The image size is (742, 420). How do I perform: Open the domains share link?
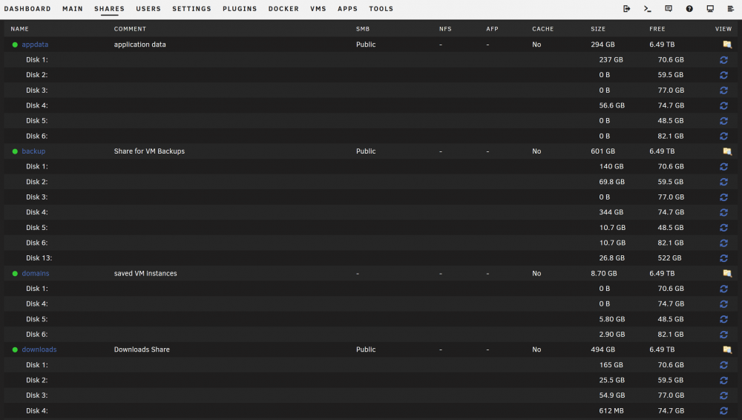[36, 273]
